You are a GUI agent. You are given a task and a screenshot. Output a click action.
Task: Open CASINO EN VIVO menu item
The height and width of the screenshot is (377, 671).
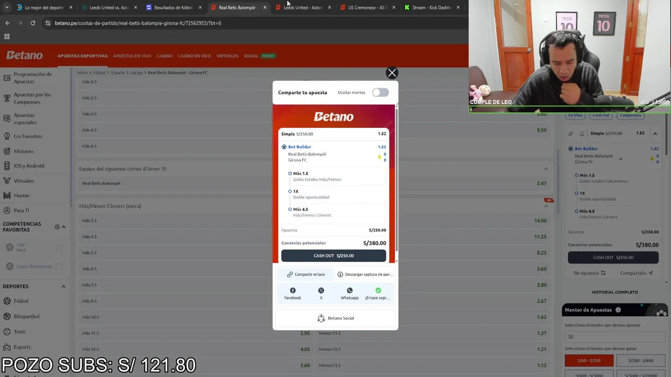194,56
